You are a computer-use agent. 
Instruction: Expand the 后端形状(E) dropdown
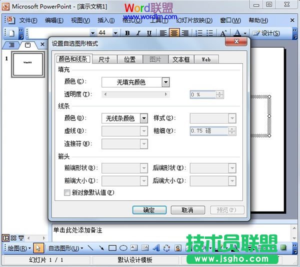tap(232, 168)
